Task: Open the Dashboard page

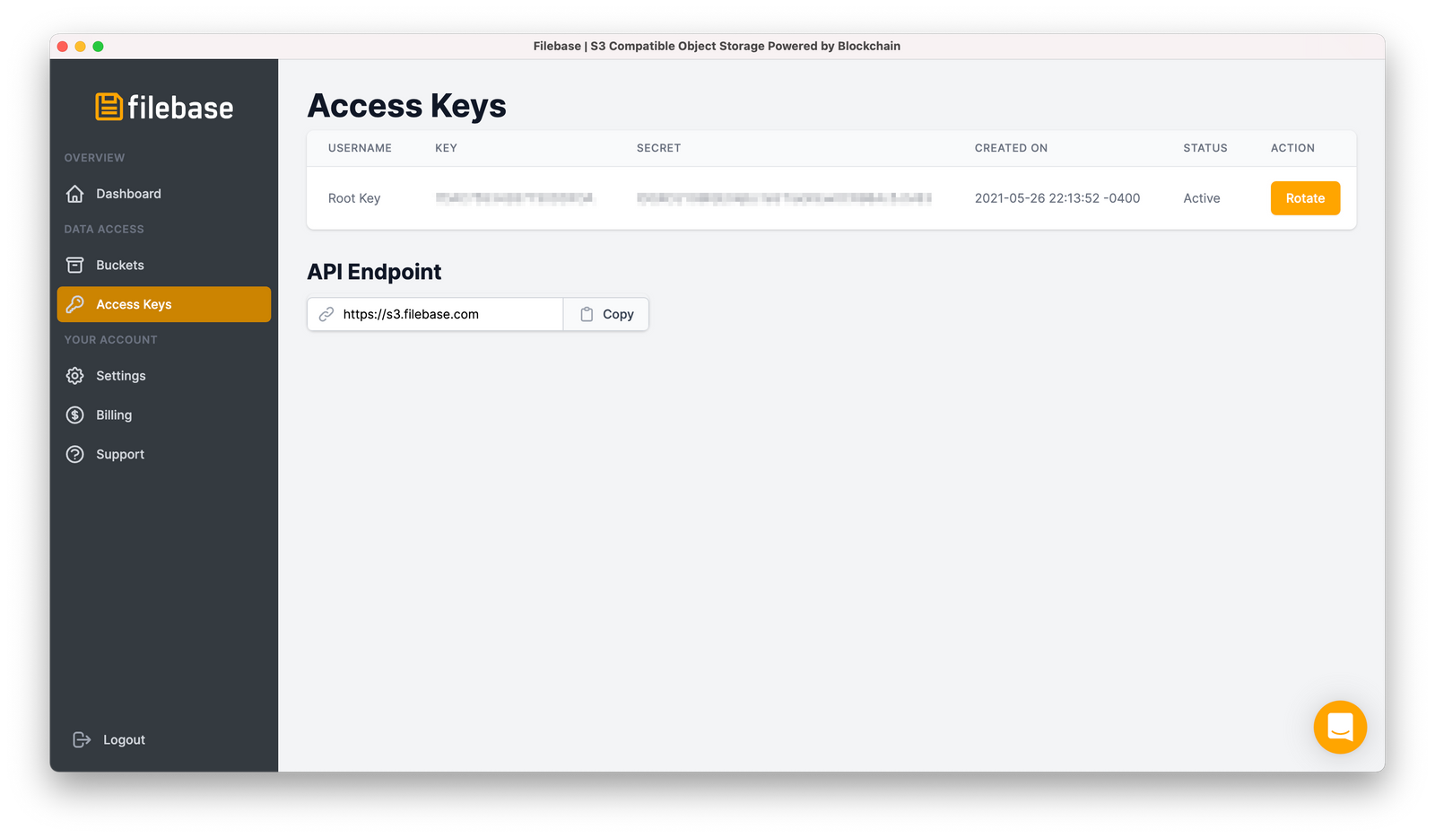Action: click(128, 193)
